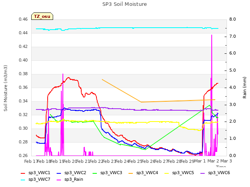Click the 0.30 left axis tick label
The height and width of the screenshot is (187, 250).
[x=23, y=129]
